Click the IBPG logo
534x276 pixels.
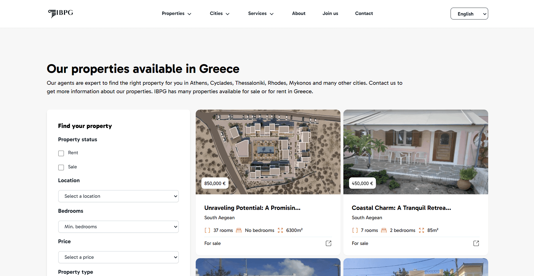pyautogui.click(x=60, y=13)
